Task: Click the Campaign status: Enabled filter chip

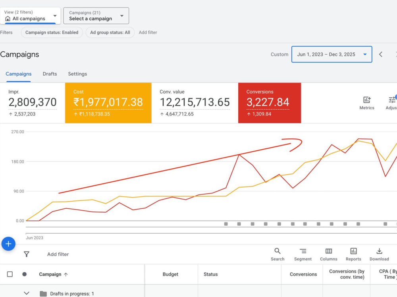Action: (x=52, y=32)
